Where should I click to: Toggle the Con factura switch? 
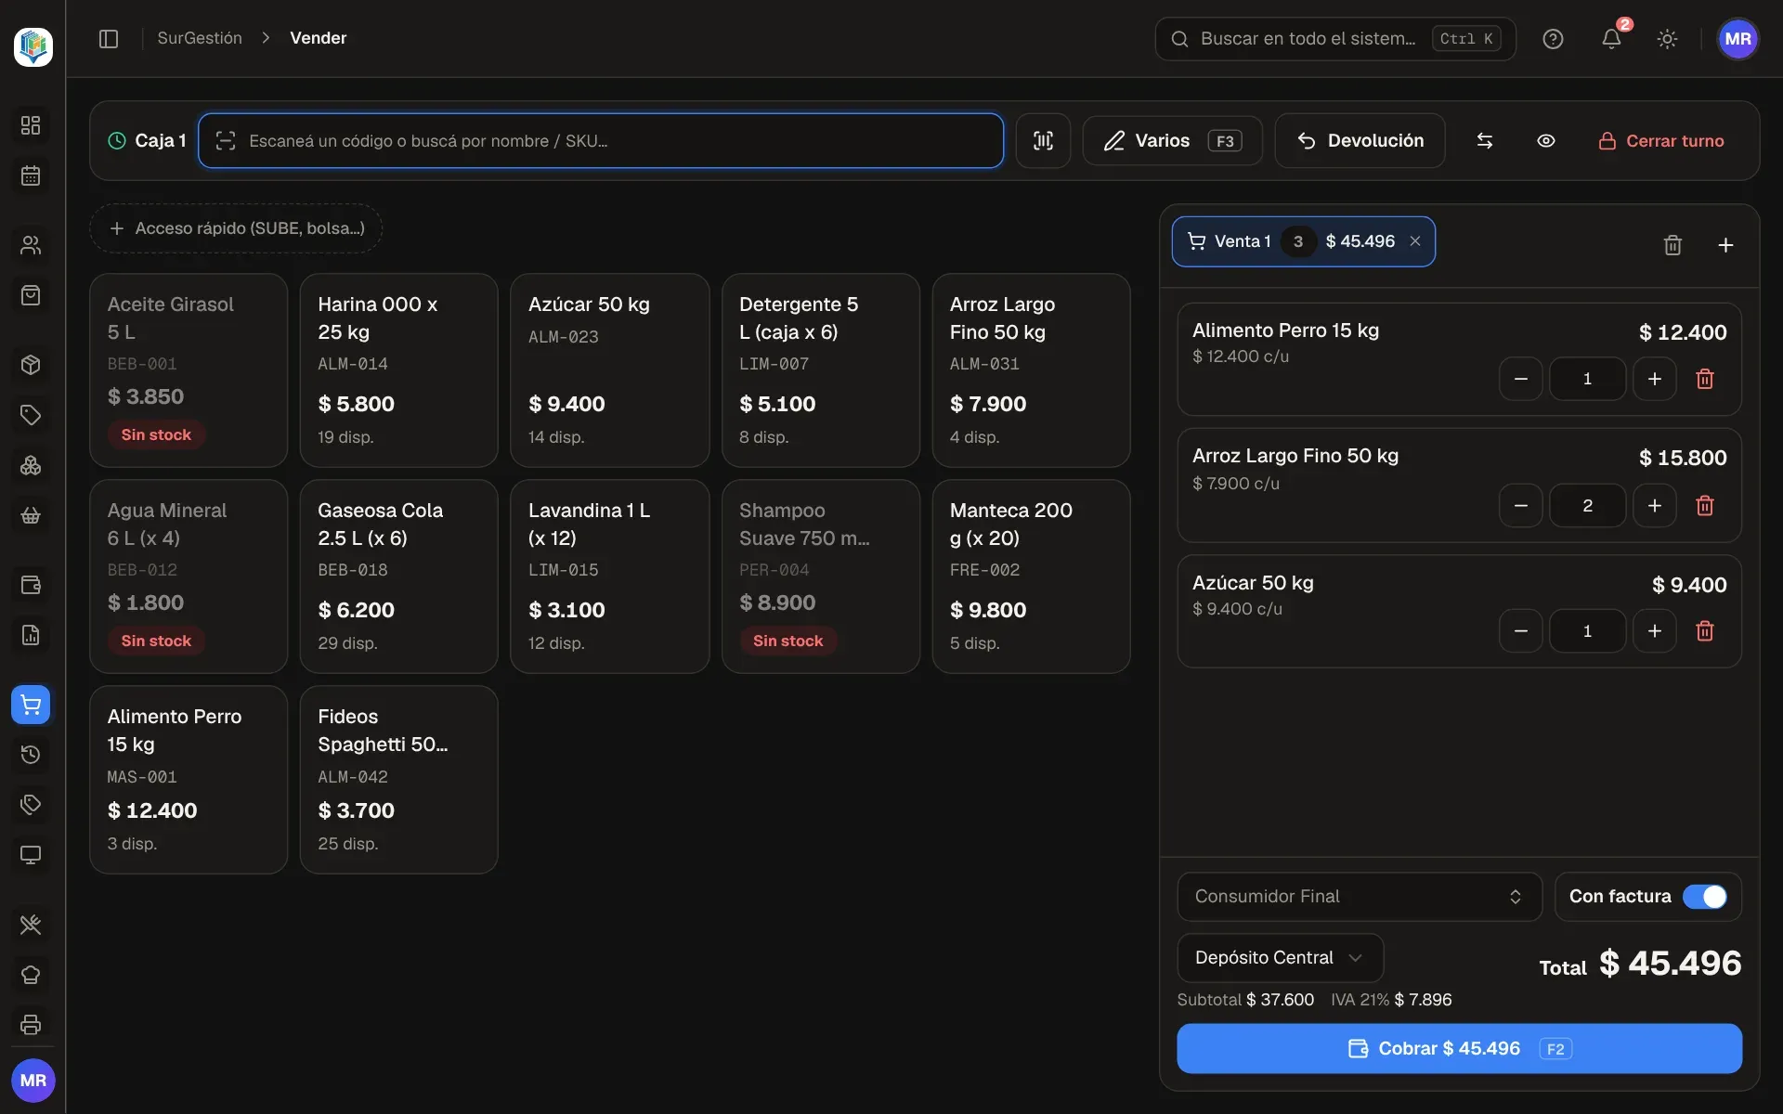(1704, 897)
